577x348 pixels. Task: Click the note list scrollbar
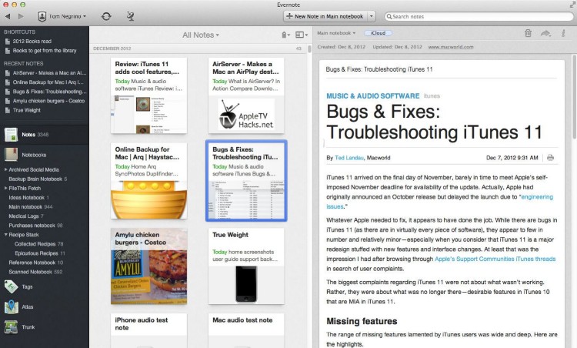coord(309,48)
